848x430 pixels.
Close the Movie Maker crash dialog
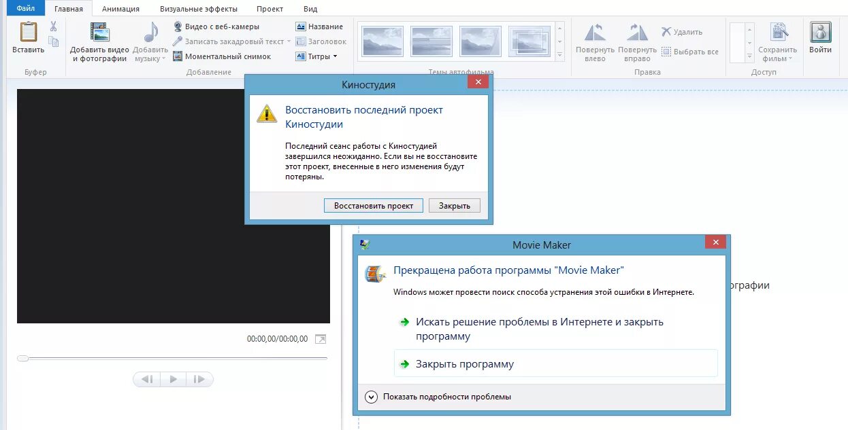(715, 243)
